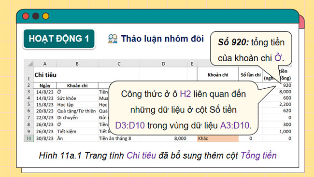Select row header 6
Screen dimensions: 314x177
[x=29, y=111]
